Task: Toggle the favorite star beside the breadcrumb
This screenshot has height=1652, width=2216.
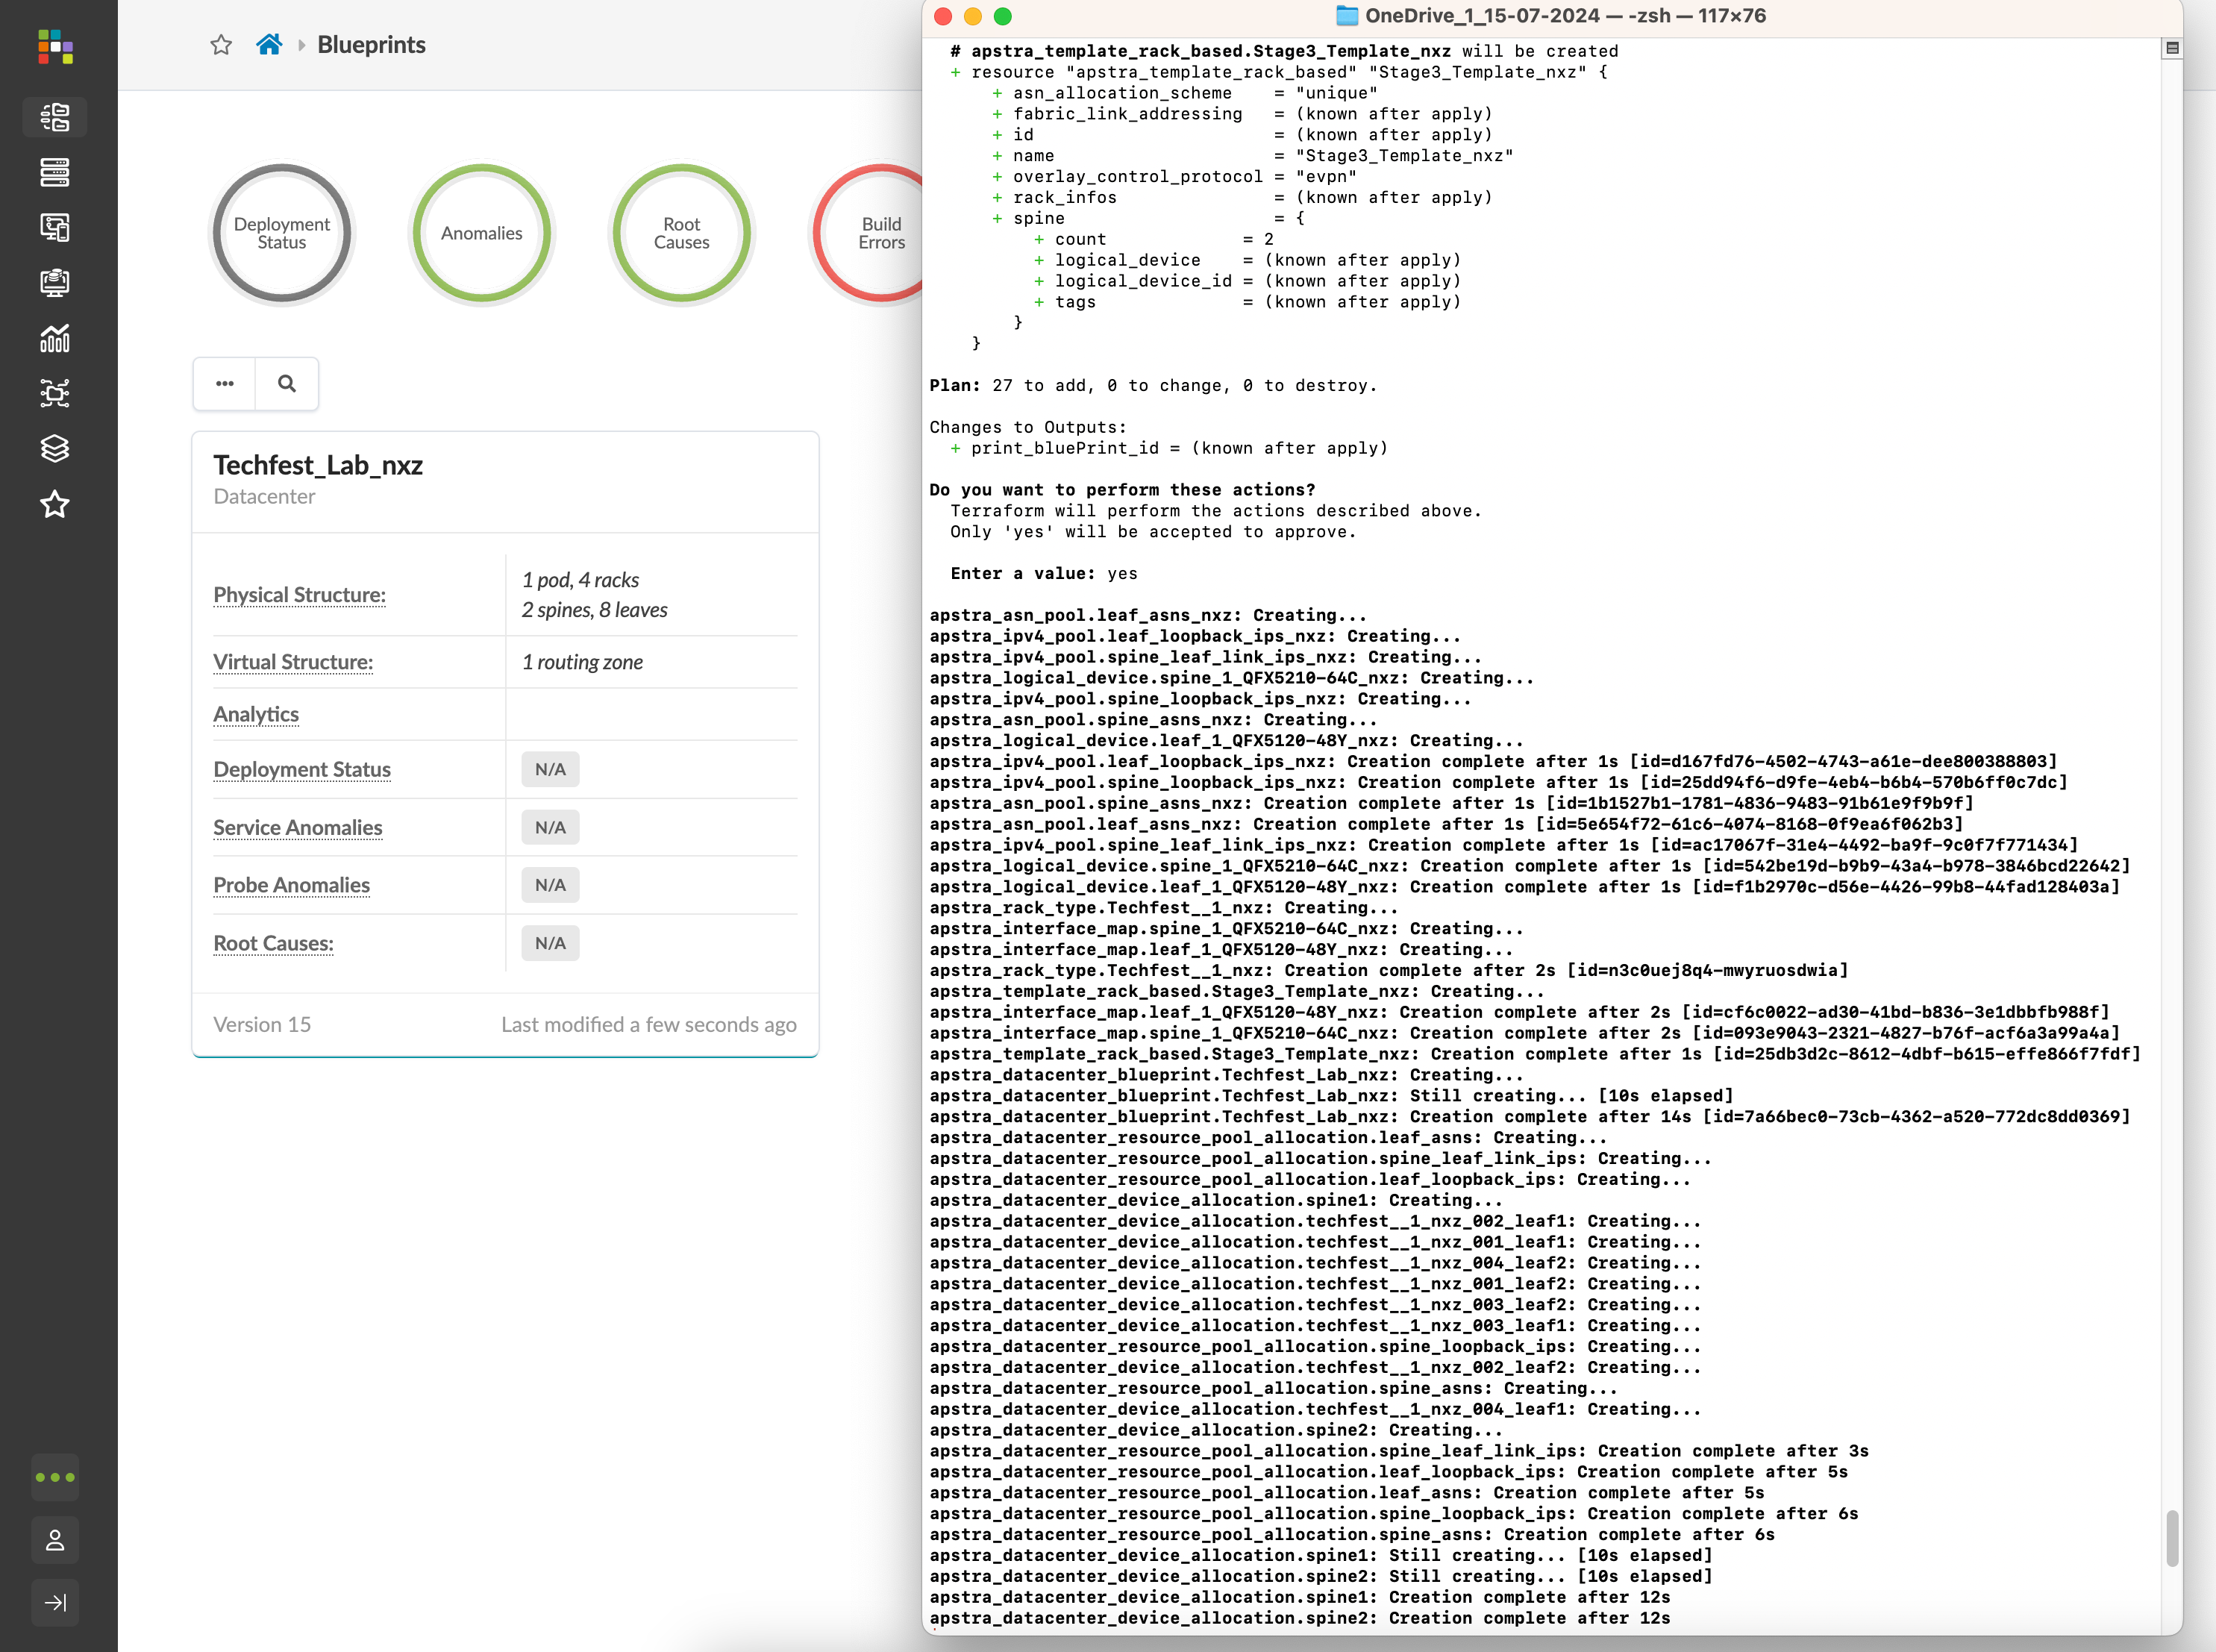Action: pos(221,45)
